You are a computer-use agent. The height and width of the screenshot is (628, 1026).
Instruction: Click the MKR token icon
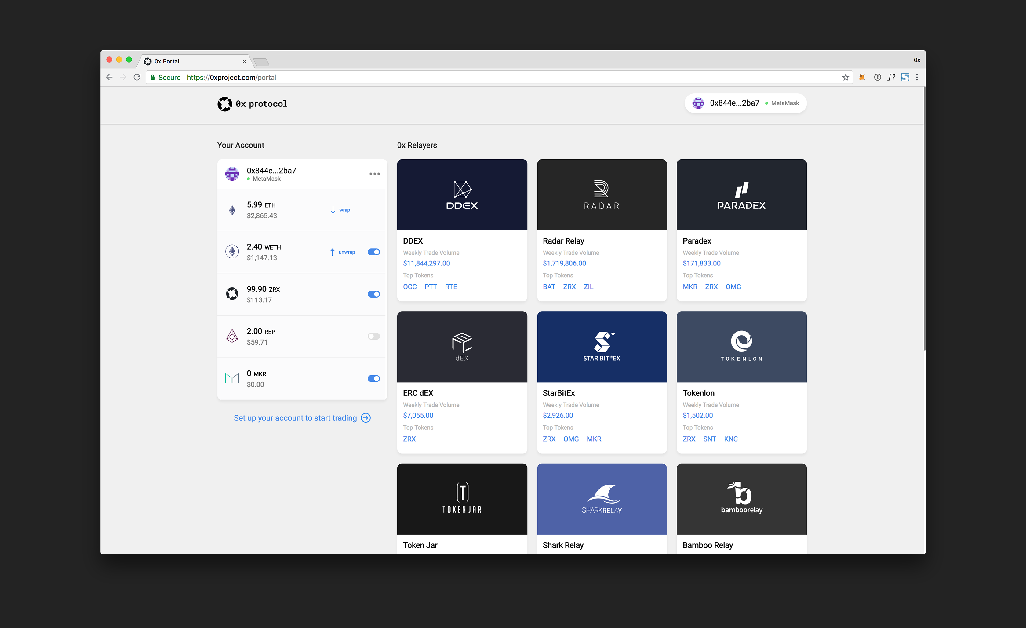click(x=232, y=378)
